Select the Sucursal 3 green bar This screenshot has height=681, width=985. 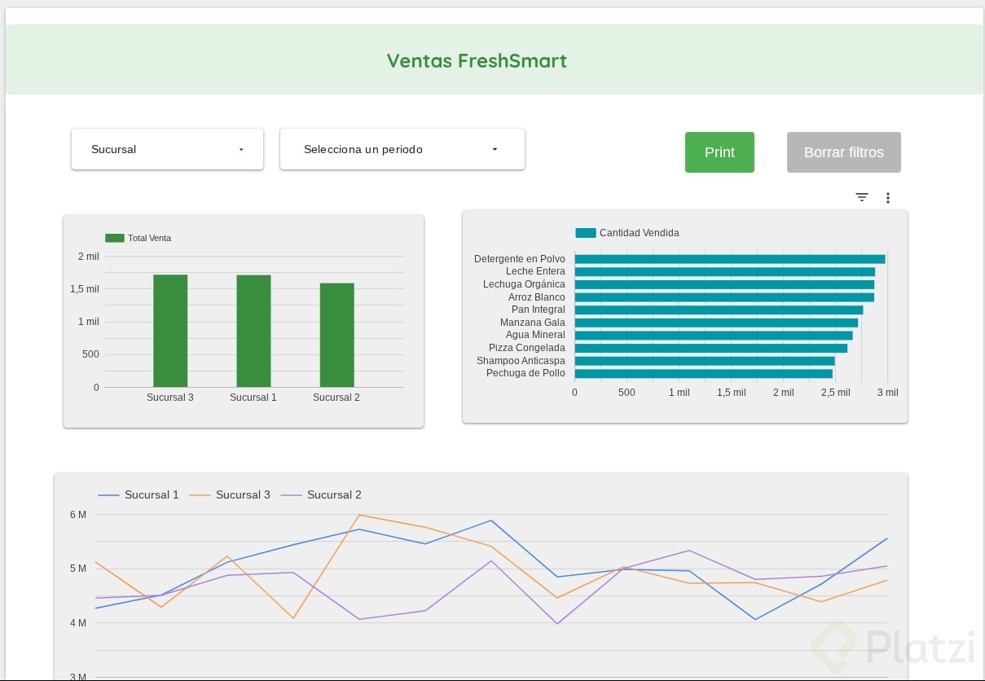[x=170, y=331]
